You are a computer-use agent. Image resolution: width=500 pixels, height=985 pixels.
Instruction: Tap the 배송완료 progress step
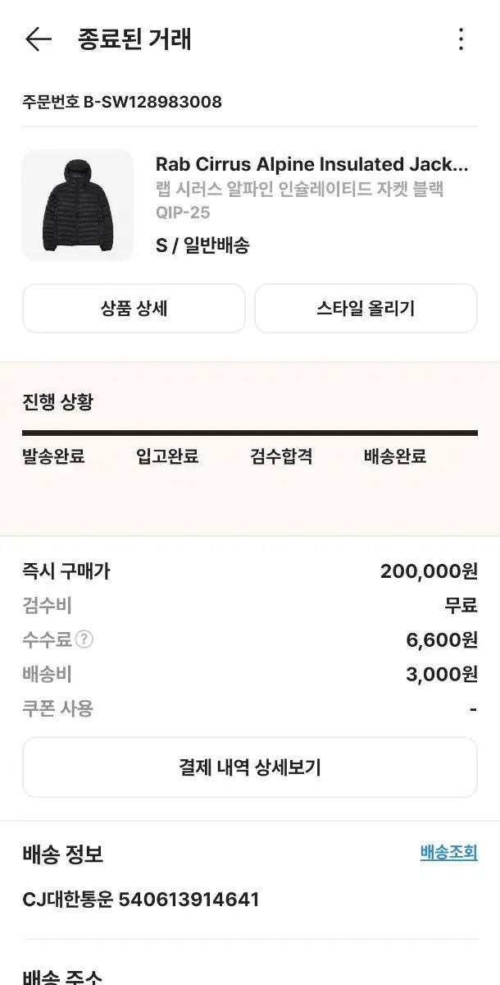tap(395, 456)
